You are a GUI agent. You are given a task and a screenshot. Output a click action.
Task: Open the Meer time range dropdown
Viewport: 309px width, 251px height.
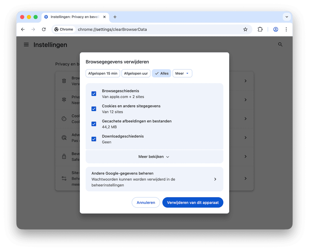click(182, 74)
